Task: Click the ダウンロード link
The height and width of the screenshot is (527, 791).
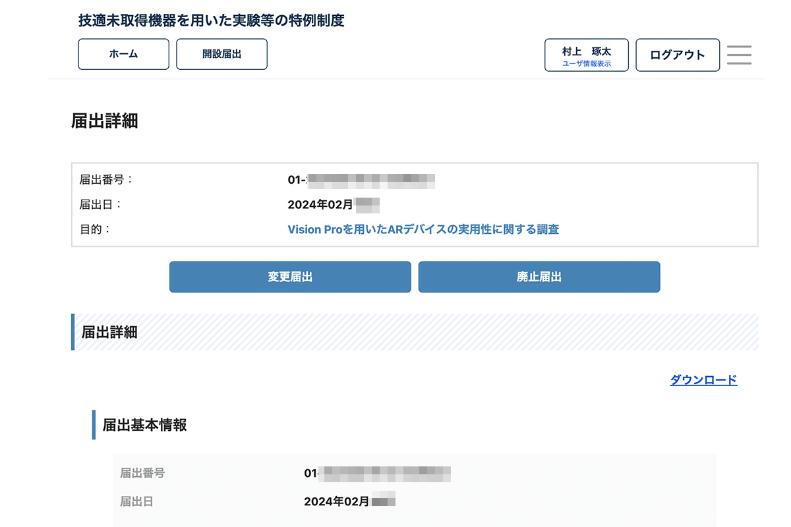Action: click(703, 379)
